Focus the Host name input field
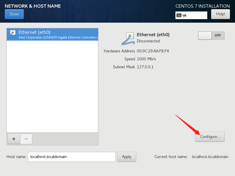235x176 pixels. coord(72,157)
